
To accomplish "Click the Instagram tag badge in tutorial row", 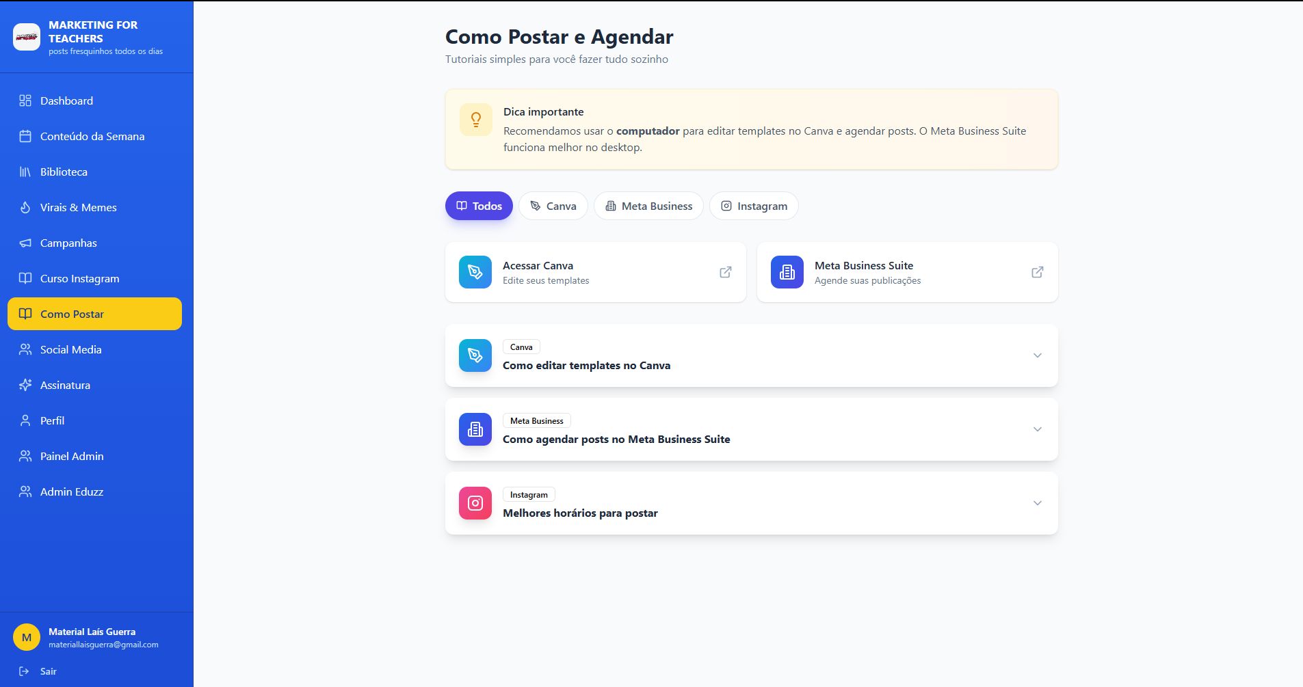I will click(529, 495).
